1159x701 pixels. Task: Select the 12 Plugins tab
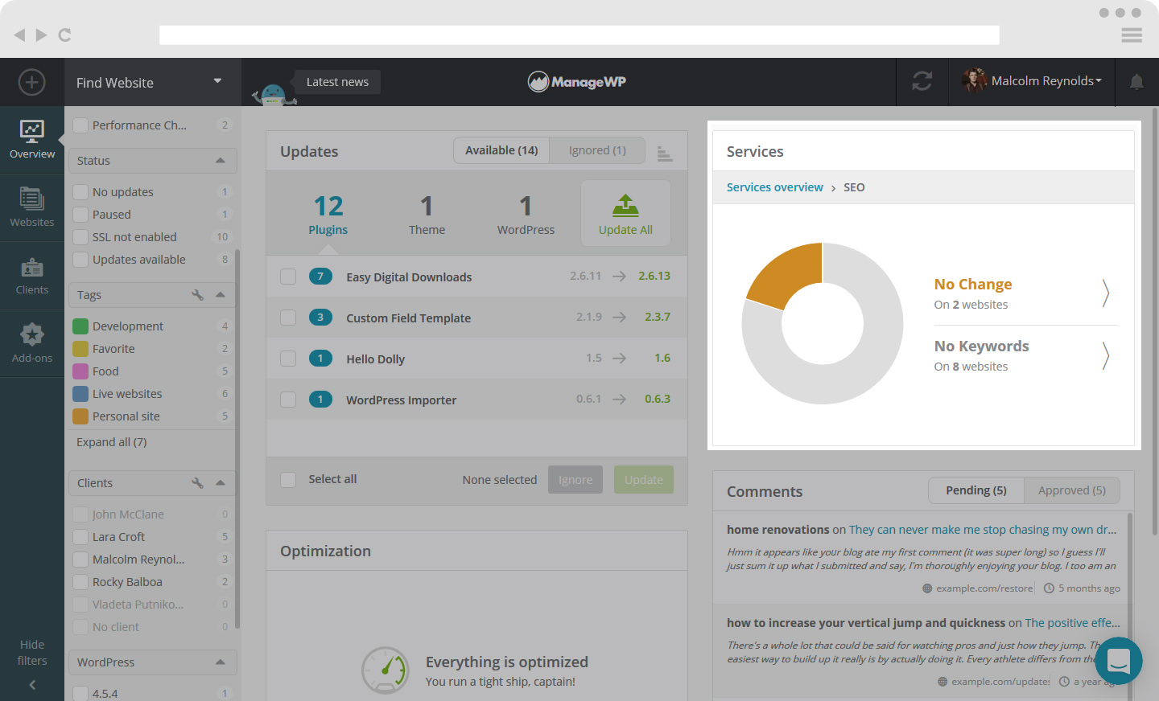pyautogui.click(x=328, y=214)
